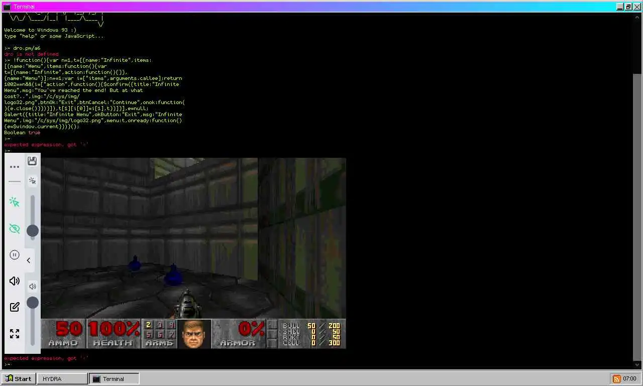
Task: Click the volume slider knob
Action: tap(33, 302)
